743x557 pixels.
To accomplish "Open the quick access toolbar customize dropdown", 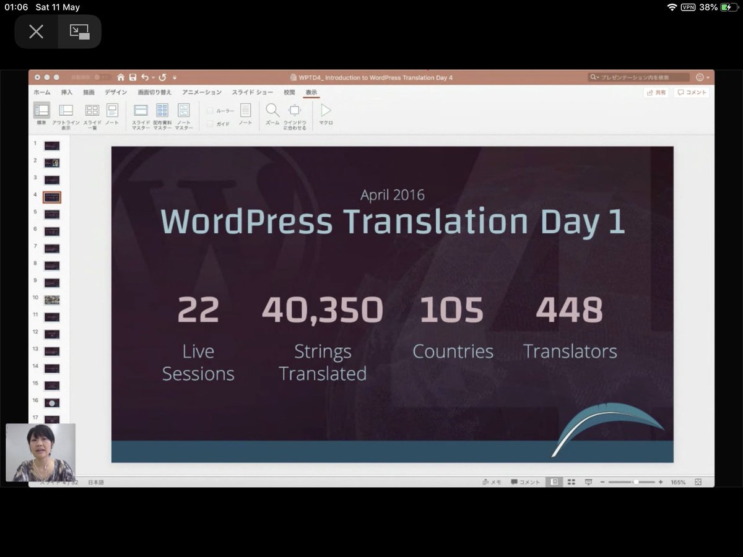I will [175, 78].
